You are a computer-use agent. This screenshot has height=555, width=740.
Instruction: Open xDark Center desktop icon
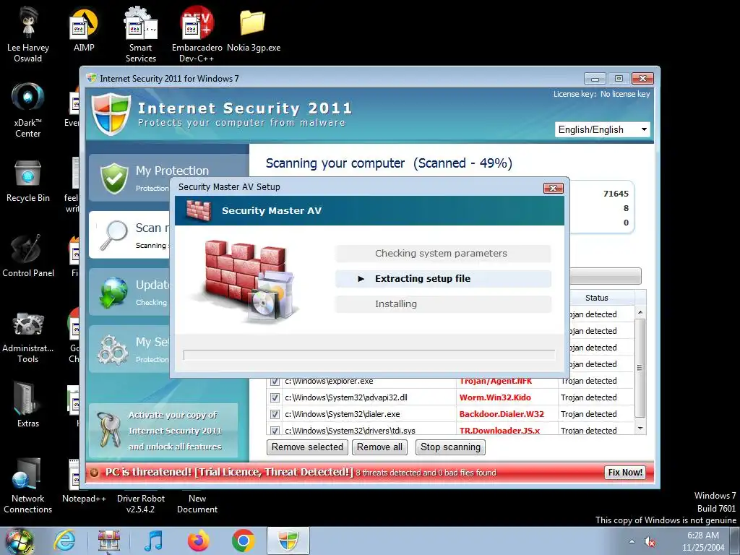(28, 110)
